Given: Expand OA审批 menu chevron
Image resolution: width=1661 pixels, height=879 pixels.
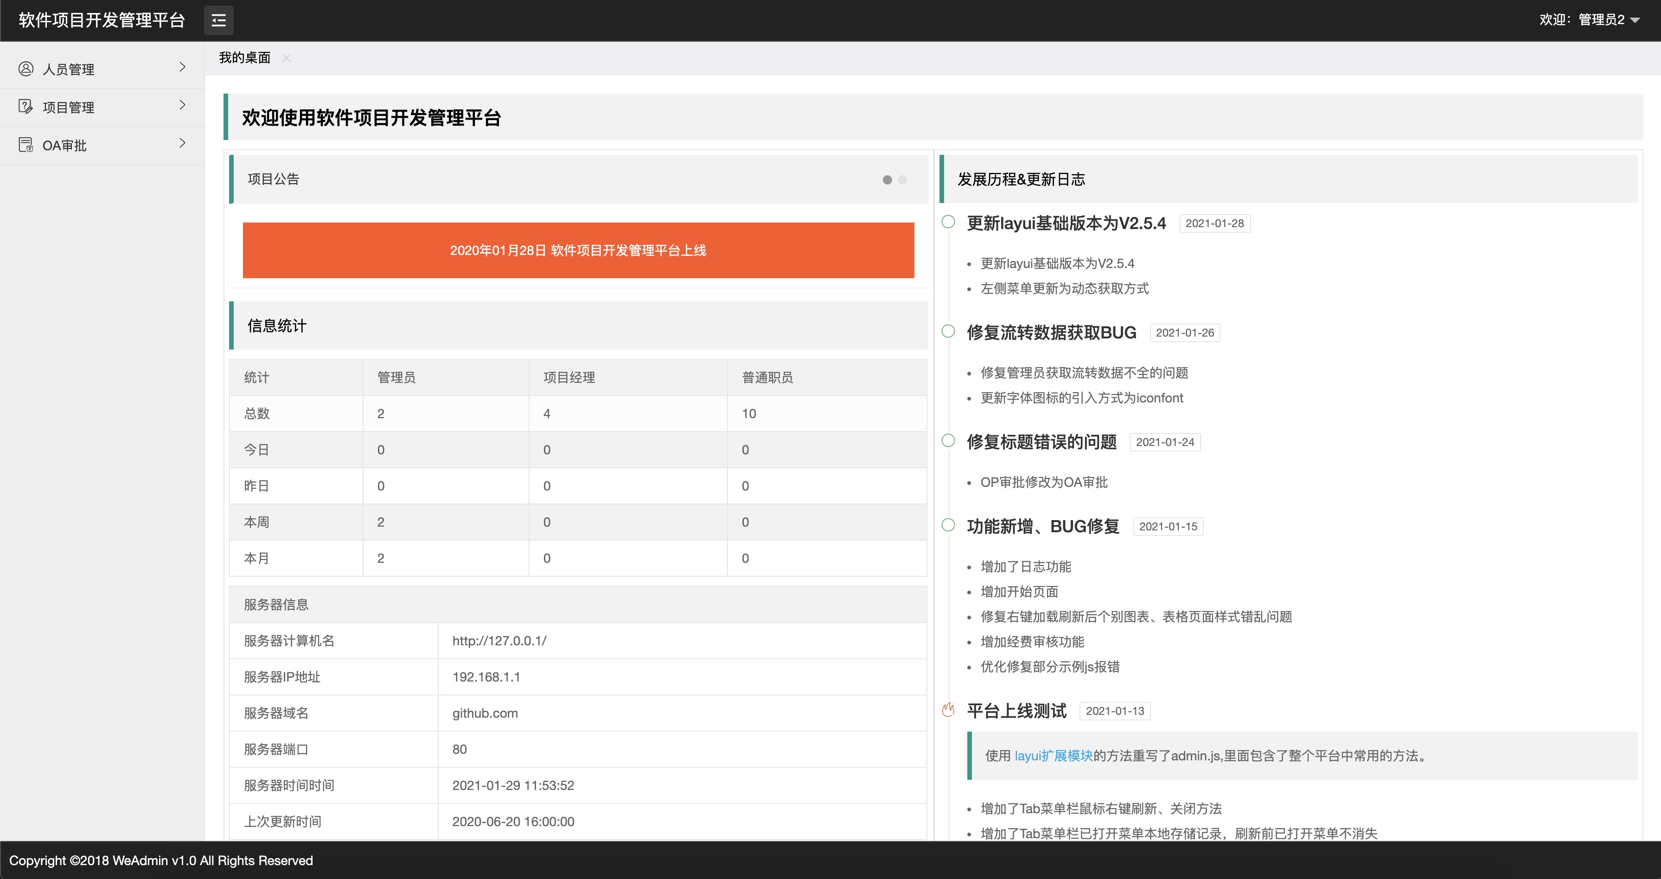Looking at the screenshot, I should click(x=183, y=143).
